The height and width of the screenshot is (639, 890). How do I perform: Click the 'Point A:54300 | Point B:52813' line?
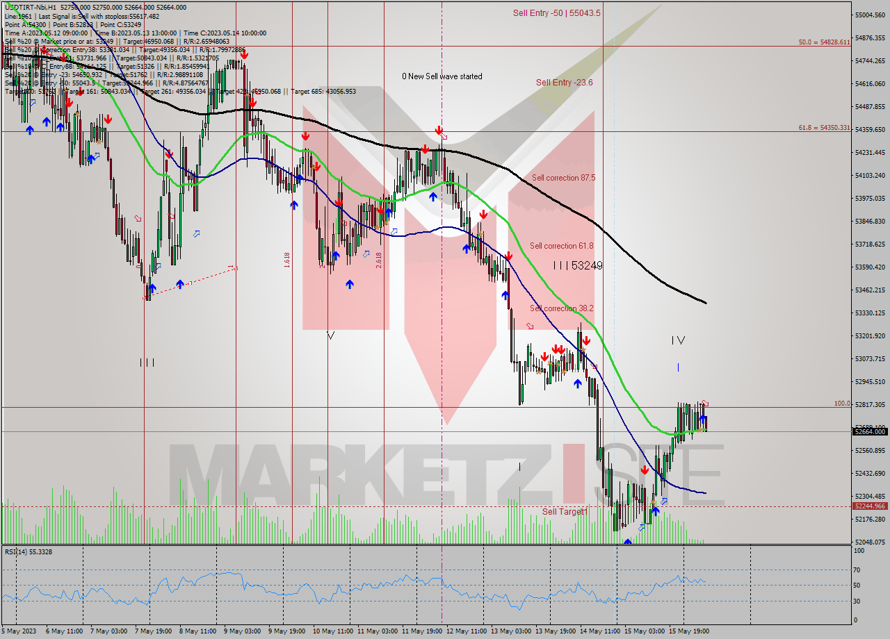[49, 24]
